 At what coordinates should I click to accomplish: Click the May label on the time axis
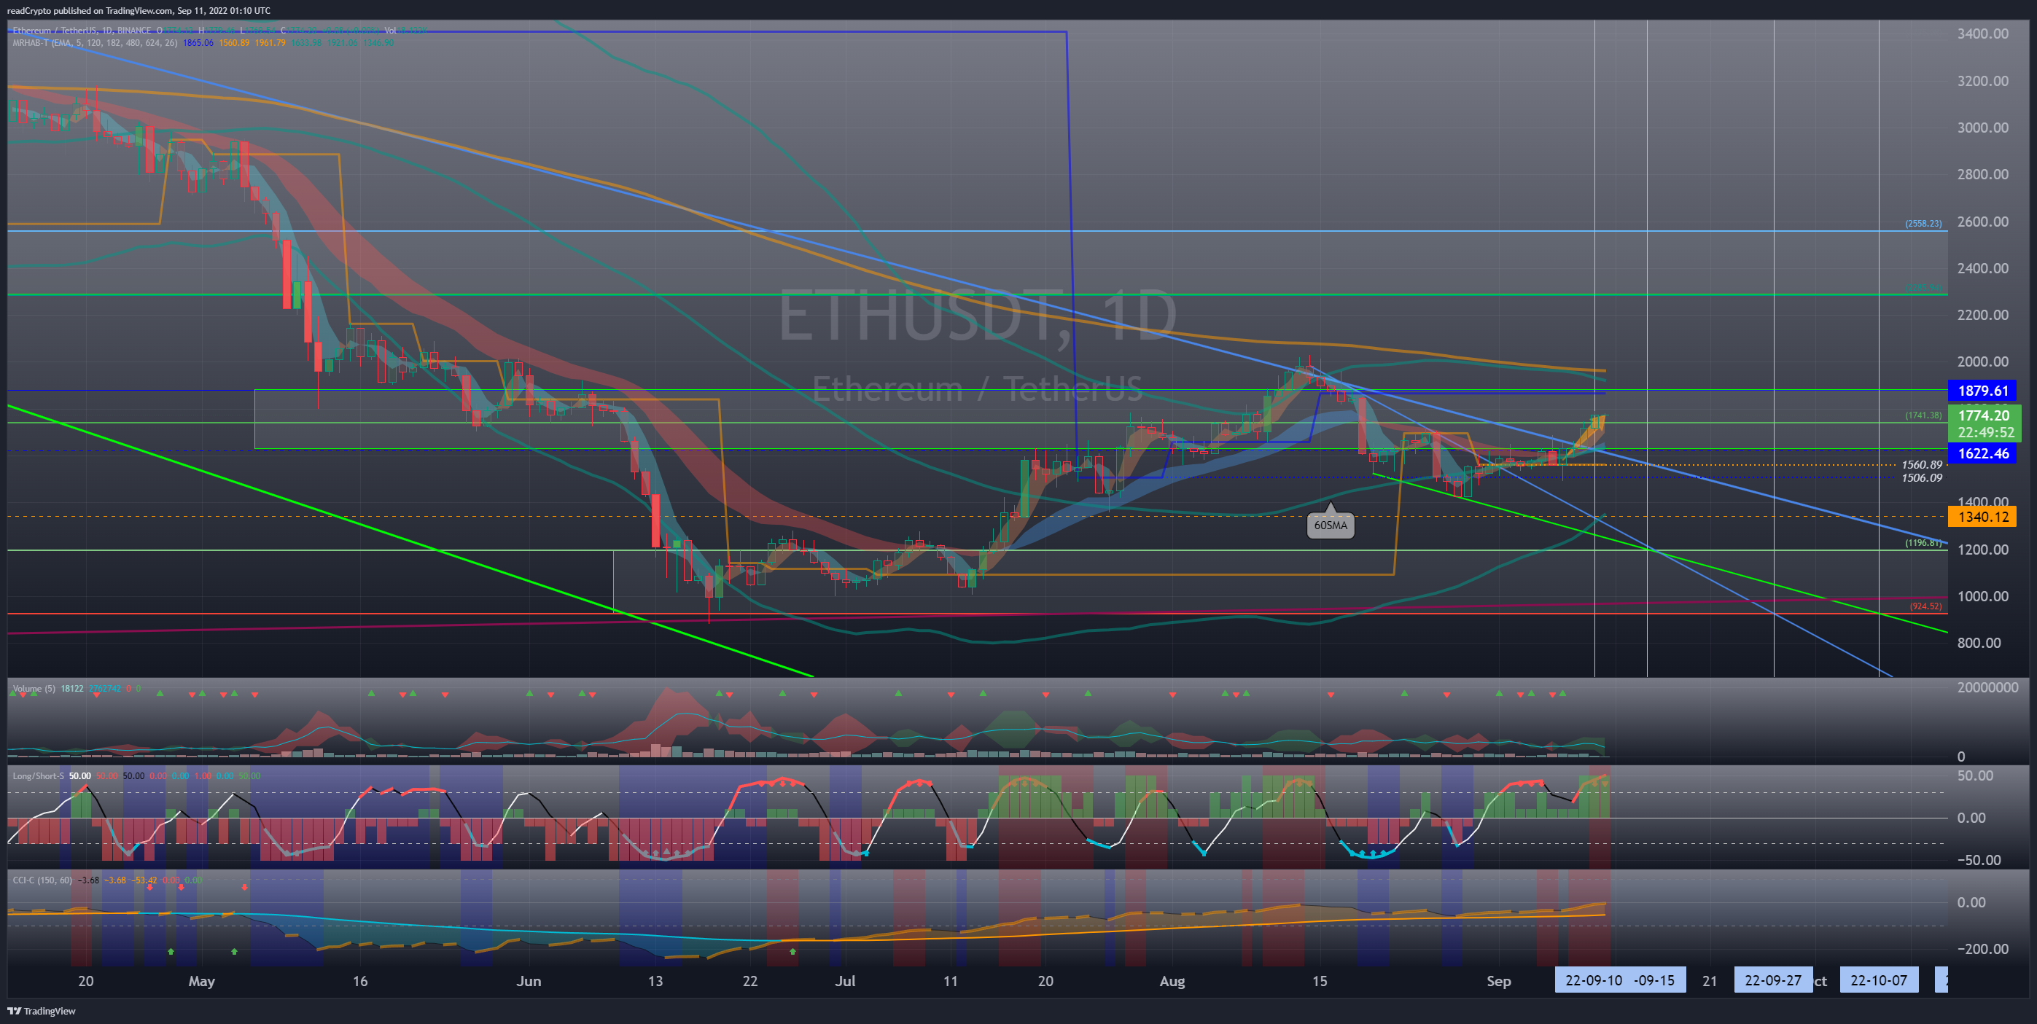click(x=202, y=981)
